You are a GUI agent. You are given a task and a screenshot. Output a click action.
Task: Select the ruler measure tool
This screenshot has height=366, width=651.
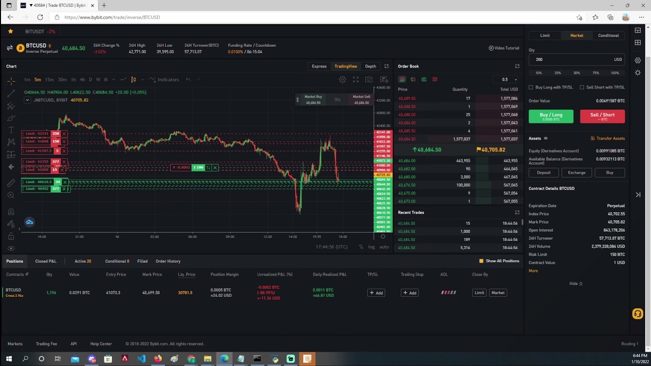click(x=11, y=183)
